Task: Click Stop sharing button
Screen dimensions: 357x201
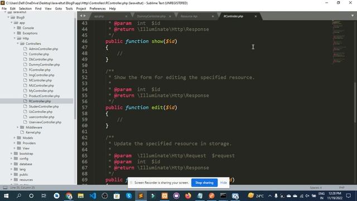Action: (204, 183)
